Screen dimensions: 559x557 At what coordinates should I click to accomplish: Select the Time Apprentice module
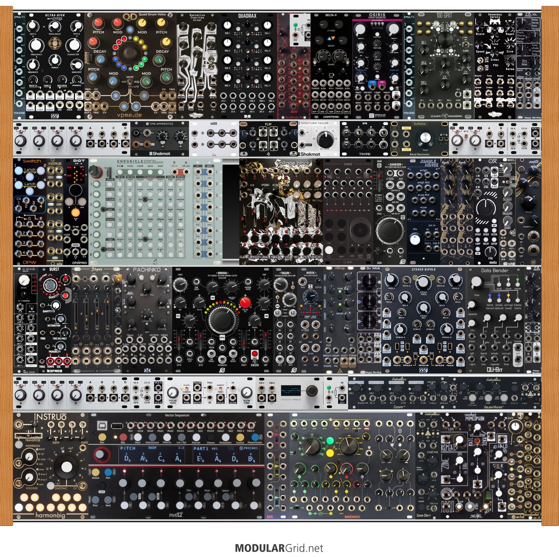point(160,139)
